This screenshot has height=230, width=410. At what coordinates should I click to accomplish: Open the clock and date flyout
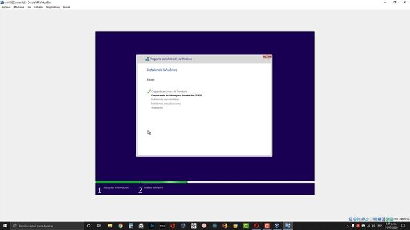391,226
